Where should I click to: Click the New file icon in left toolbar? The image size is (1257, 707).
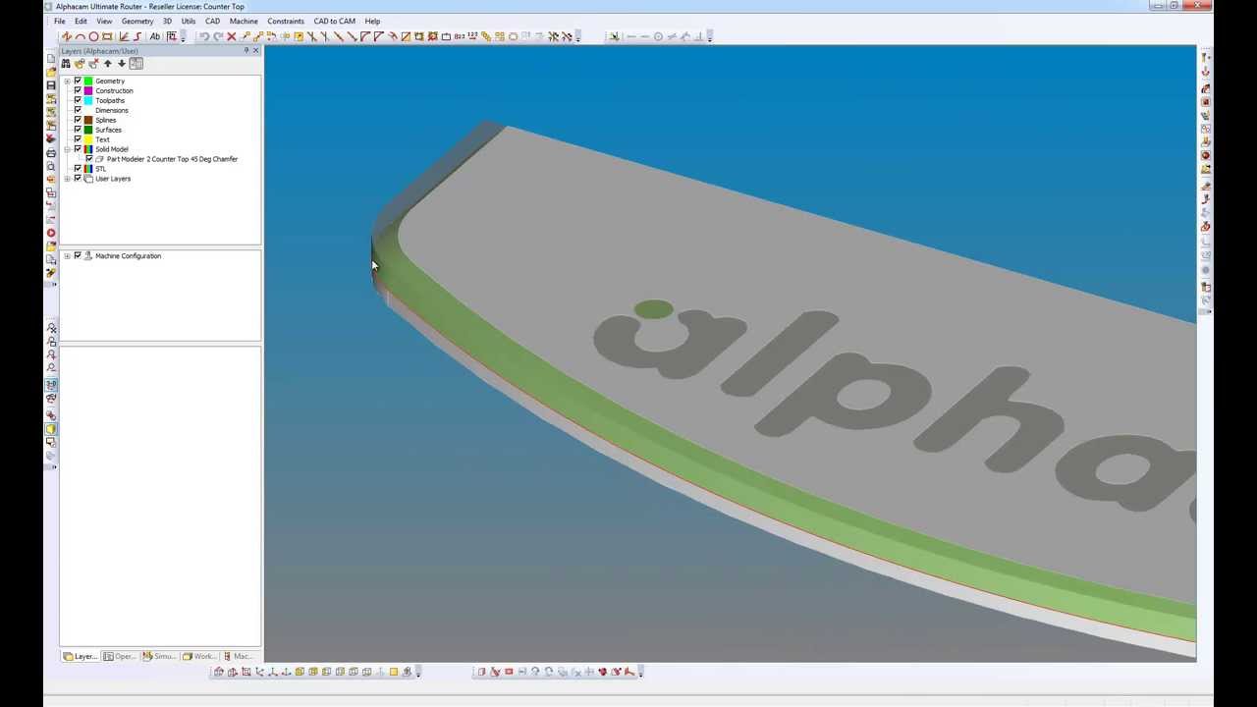pyautogui.click(x=51, y=59)
